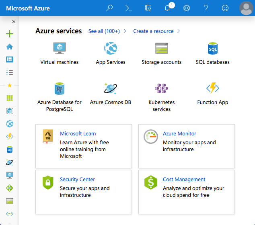The width and height of the screenshot is (255, 225).
Task: Click the Storage accounts icon
Action: (x=161, y=49)
